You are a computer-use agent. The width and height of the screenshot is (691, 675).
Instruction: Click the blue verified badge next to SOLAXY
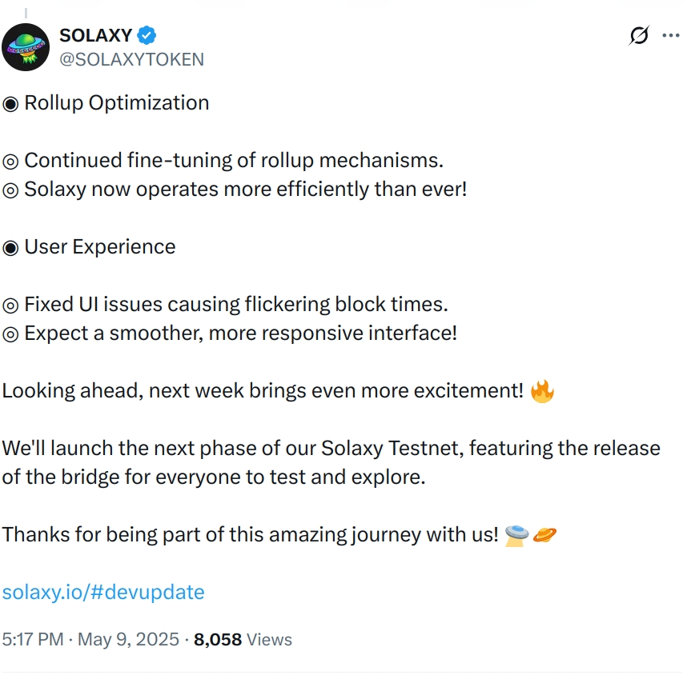[x=145, y=35]
